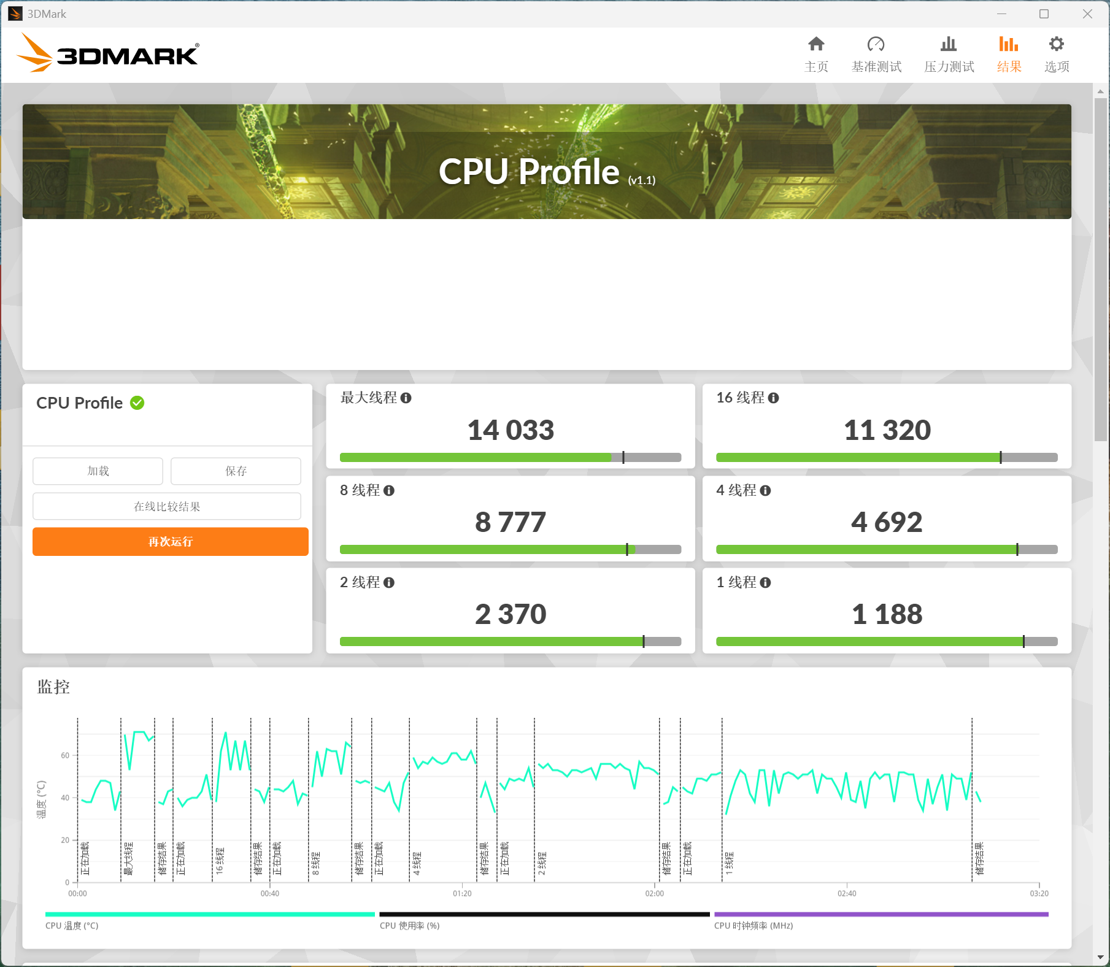Click the 1 线程 score 1 188
The width and height of the screenshot is (1110, 967).
(x=887, y=614)
